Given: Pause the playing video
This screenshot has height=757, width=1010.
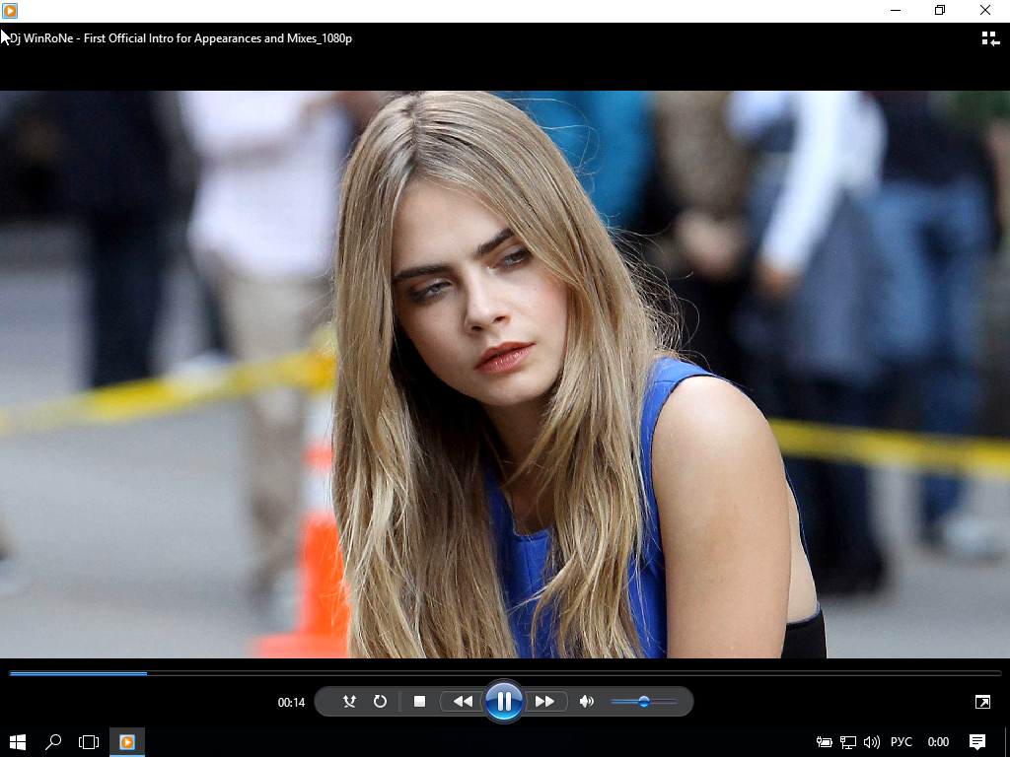Looking at the screenshot, I should coord(504,701).
